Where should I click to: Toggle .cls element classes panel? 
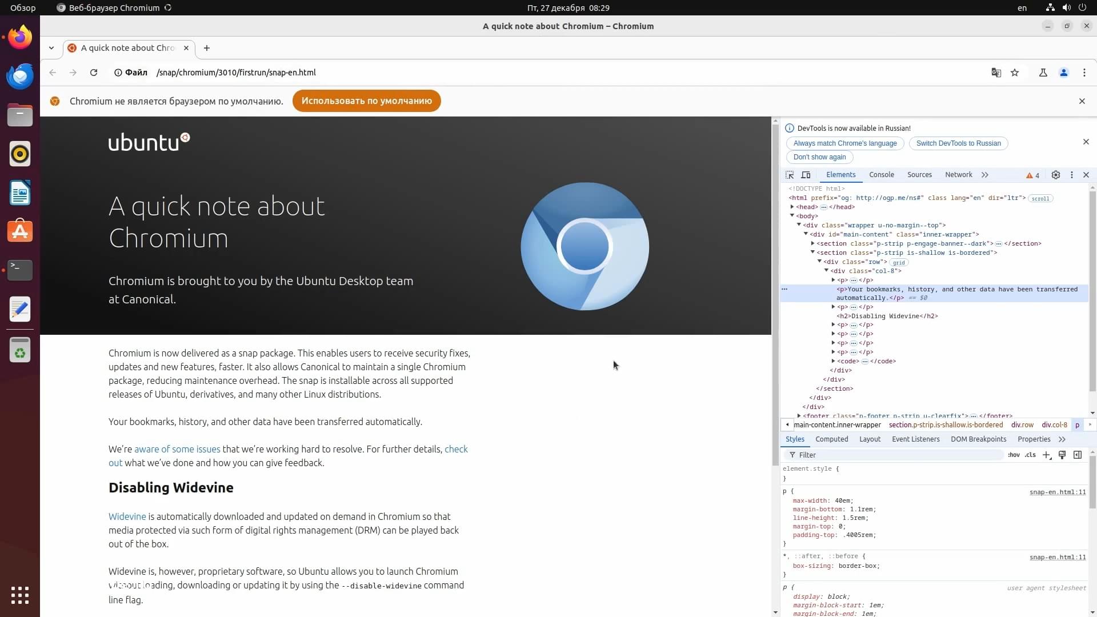coord(1030,455)
